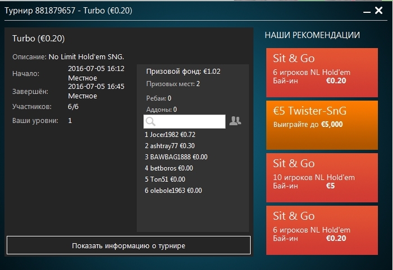Open the bottom Sit & Go 6 игроков €0.20 card
The height and width of the screenshot is (270, 393).
click(322, 230)
